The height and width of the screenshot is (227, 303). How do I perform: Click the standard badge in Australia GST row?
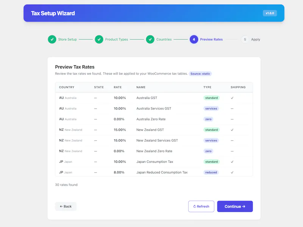(x=211, y=98)
